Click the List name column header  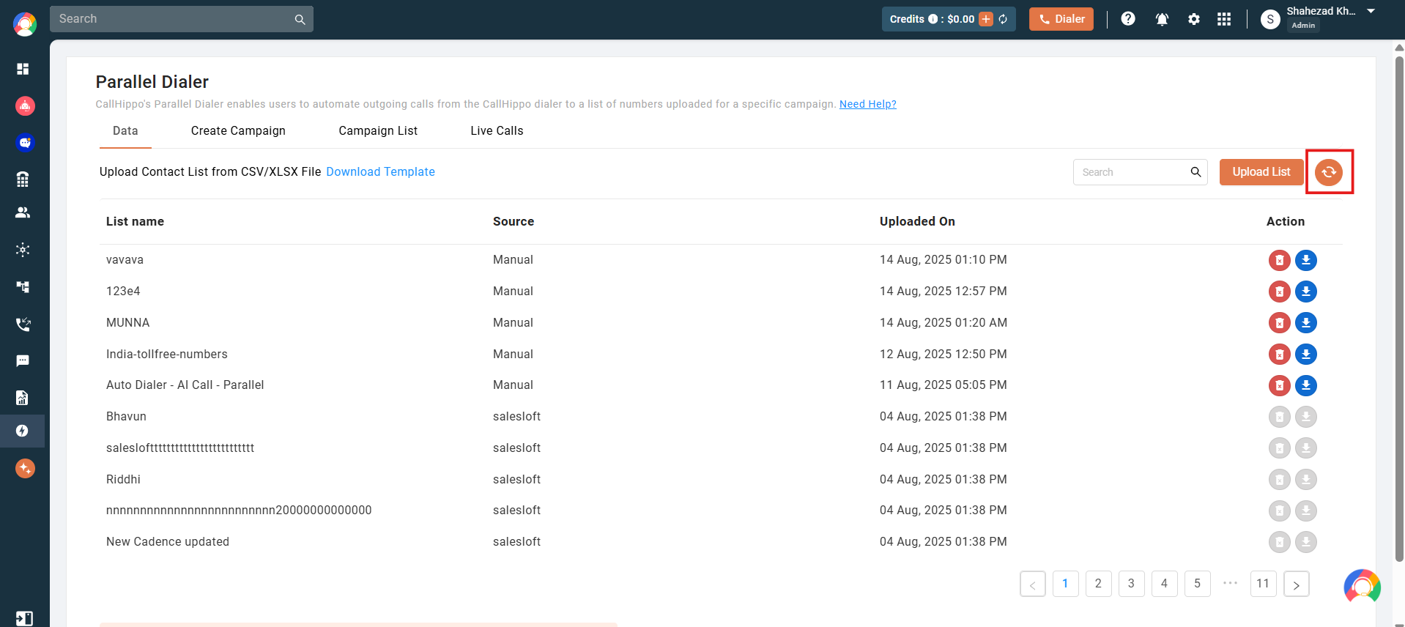point(135,221)
